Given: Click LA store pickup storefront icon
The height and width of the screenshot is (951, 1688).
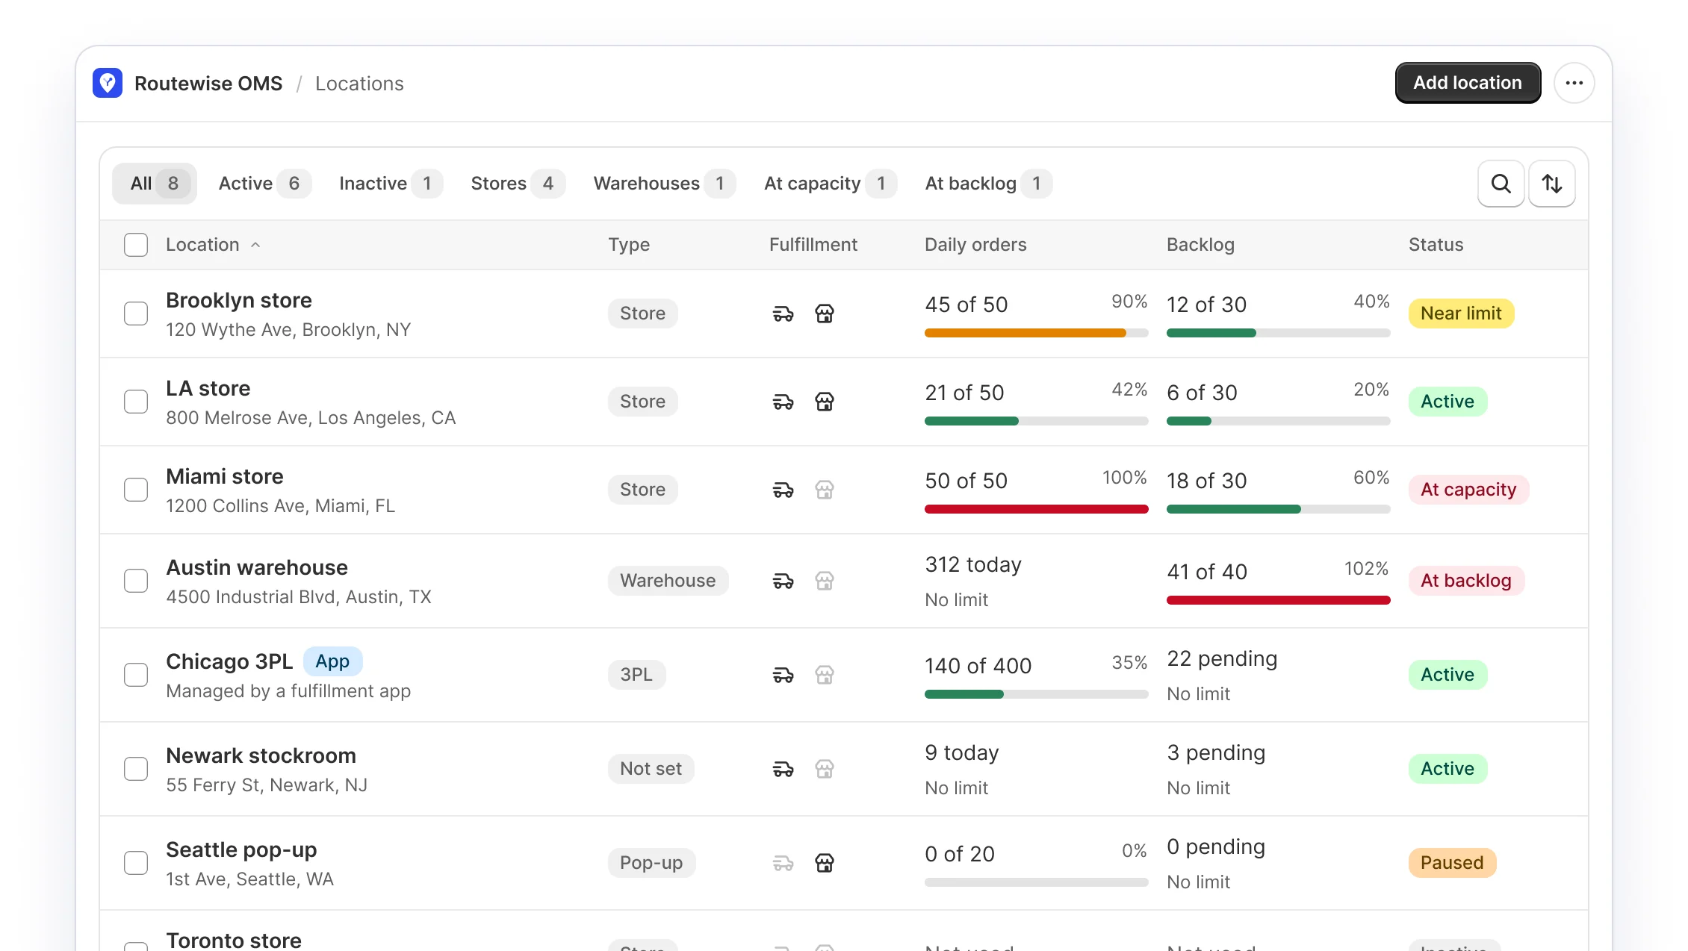Looking at the screenshot, I should point(825,402).
